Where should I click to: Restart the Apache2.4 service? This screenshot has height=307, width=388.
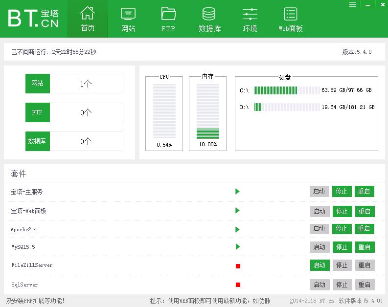point(364,229)
